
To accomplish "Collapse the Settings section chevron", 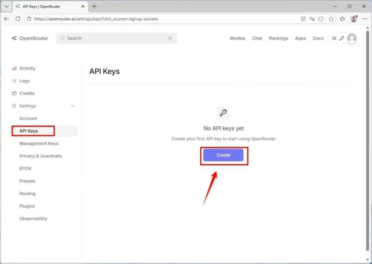I will coord(73,106).
